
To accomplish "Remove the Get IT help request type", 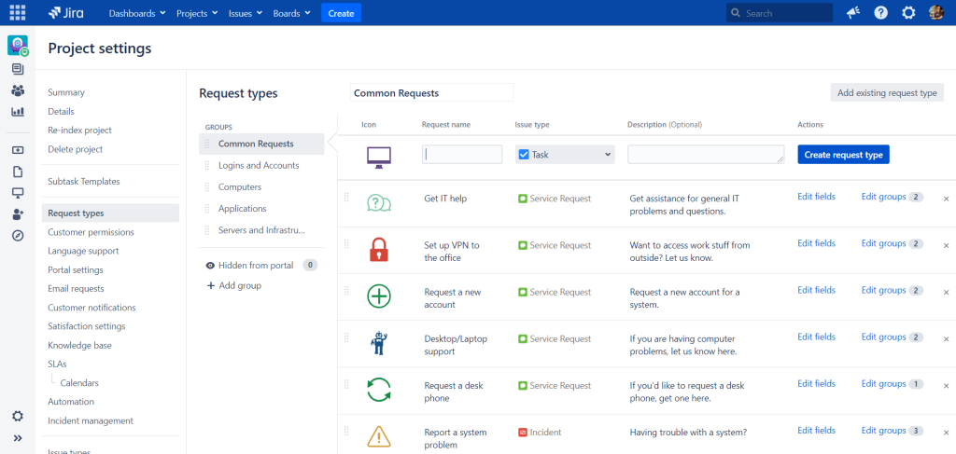I will 946,199.
